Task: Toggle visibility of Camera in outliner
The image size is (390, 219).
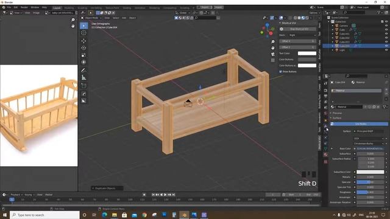Action: pos(386,26)
